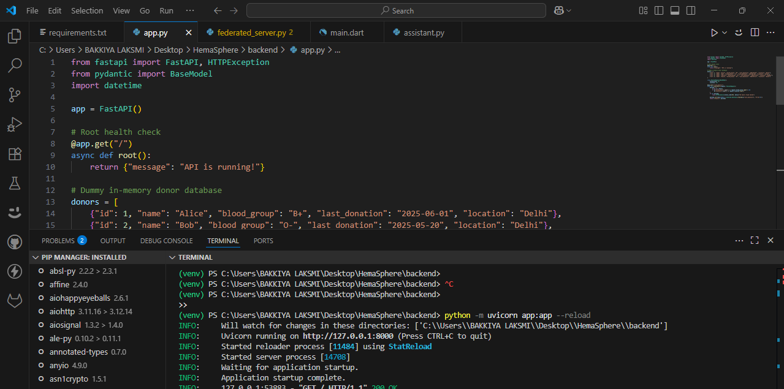Open the Source Control view
The width and height of the screenshot is (784, 389).
click(14, 94)
